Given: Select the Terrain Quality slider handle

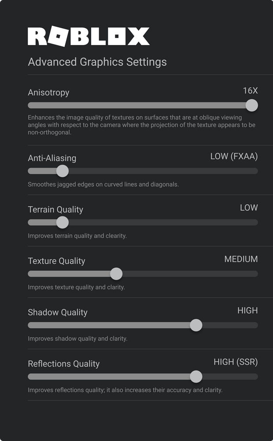Looking at the screenshot, I should pos(63,222).
